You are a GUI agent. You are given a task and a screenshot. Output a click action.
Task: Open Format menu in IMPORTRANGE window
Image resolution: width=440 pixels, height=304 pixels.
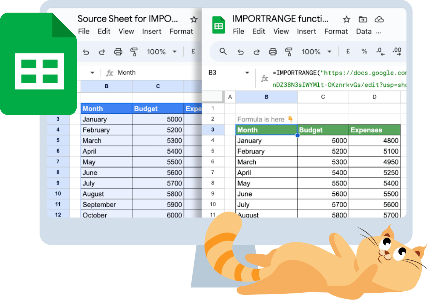point(336,31)
